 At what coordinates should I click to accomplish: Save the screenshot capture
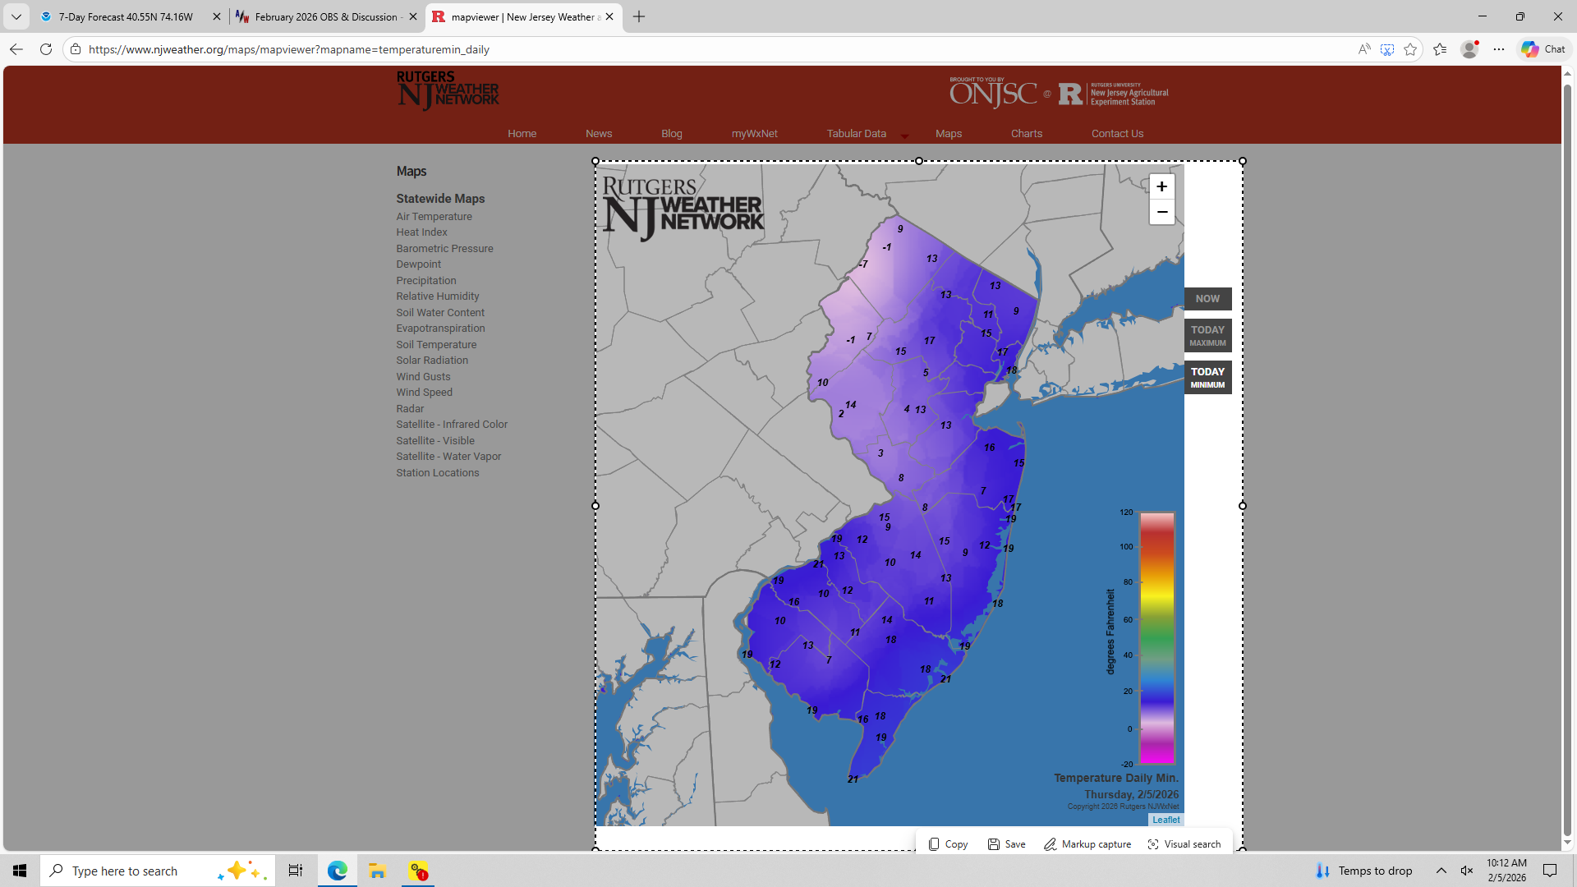point(1007,844)
